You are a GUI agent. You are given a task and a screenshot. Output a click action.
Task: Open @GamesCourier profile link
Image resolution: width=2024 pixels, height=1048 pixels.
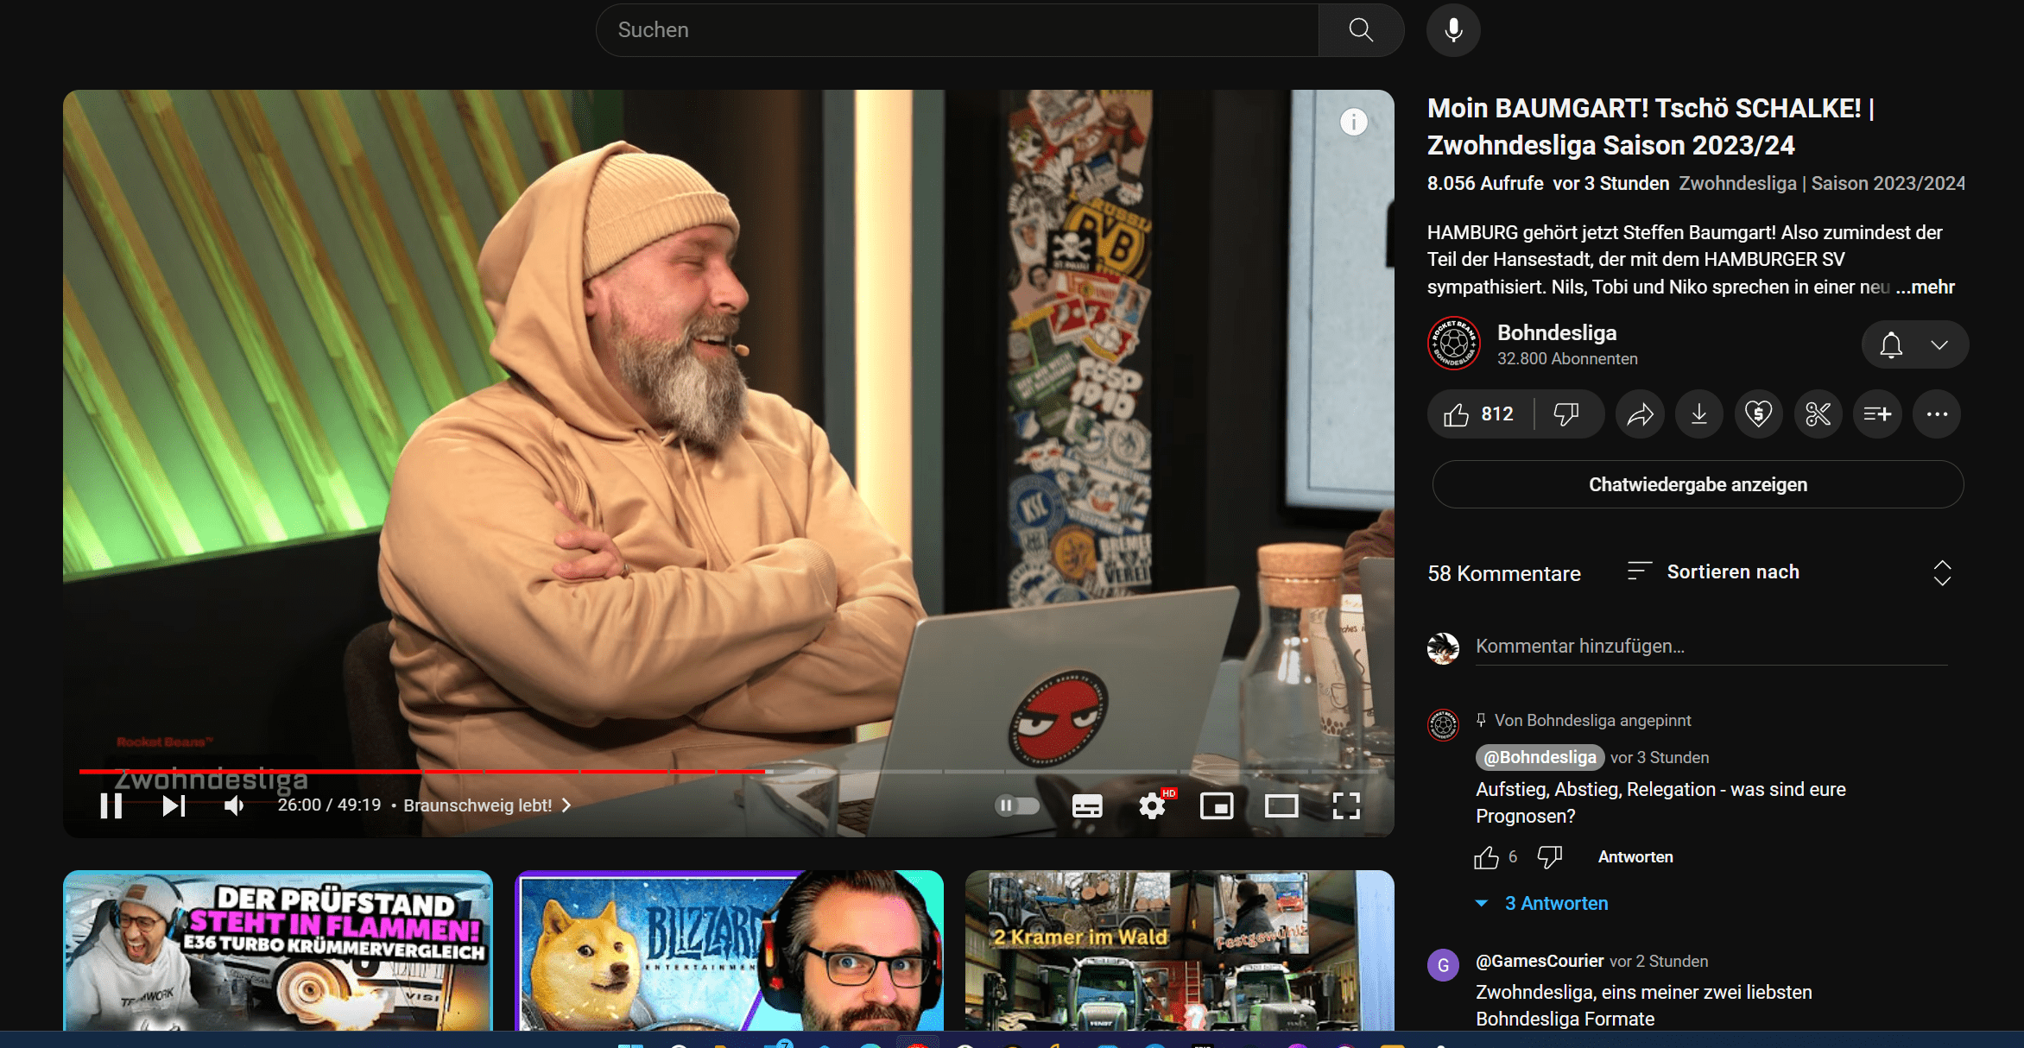pos(1540,961)
